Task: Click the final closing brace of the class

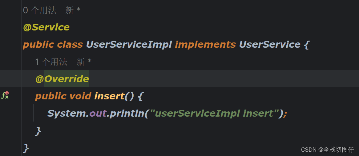Action: tap(26, 148)
